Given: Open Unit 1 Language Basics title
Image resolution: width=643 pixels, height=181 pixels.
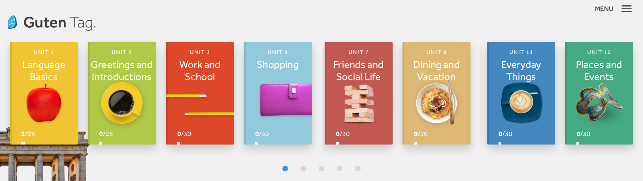Looking at the screenshot, I should point(44,71).
